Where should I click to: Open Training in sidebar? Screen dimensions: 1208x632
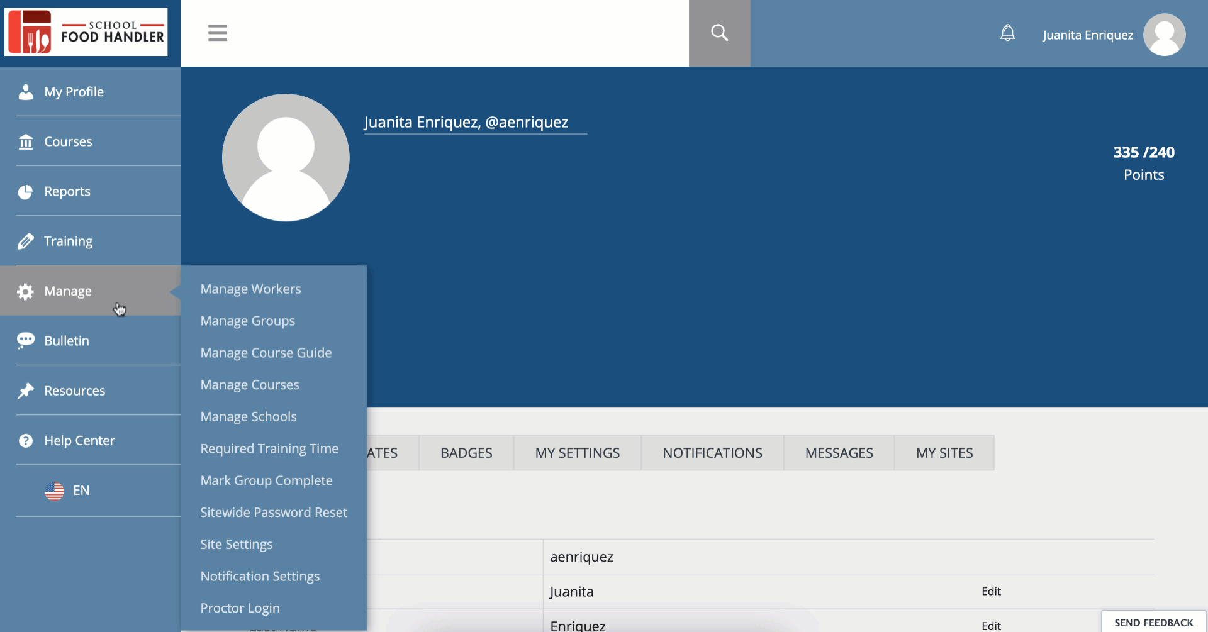coord(91,241)
